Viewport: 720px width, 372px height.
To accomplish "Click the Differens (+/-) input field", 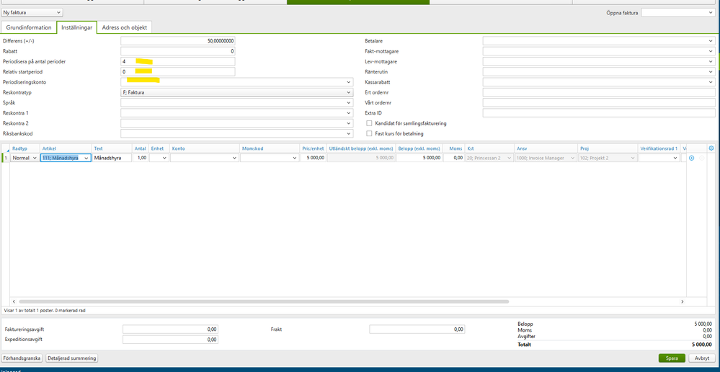I will coord(178,41).
